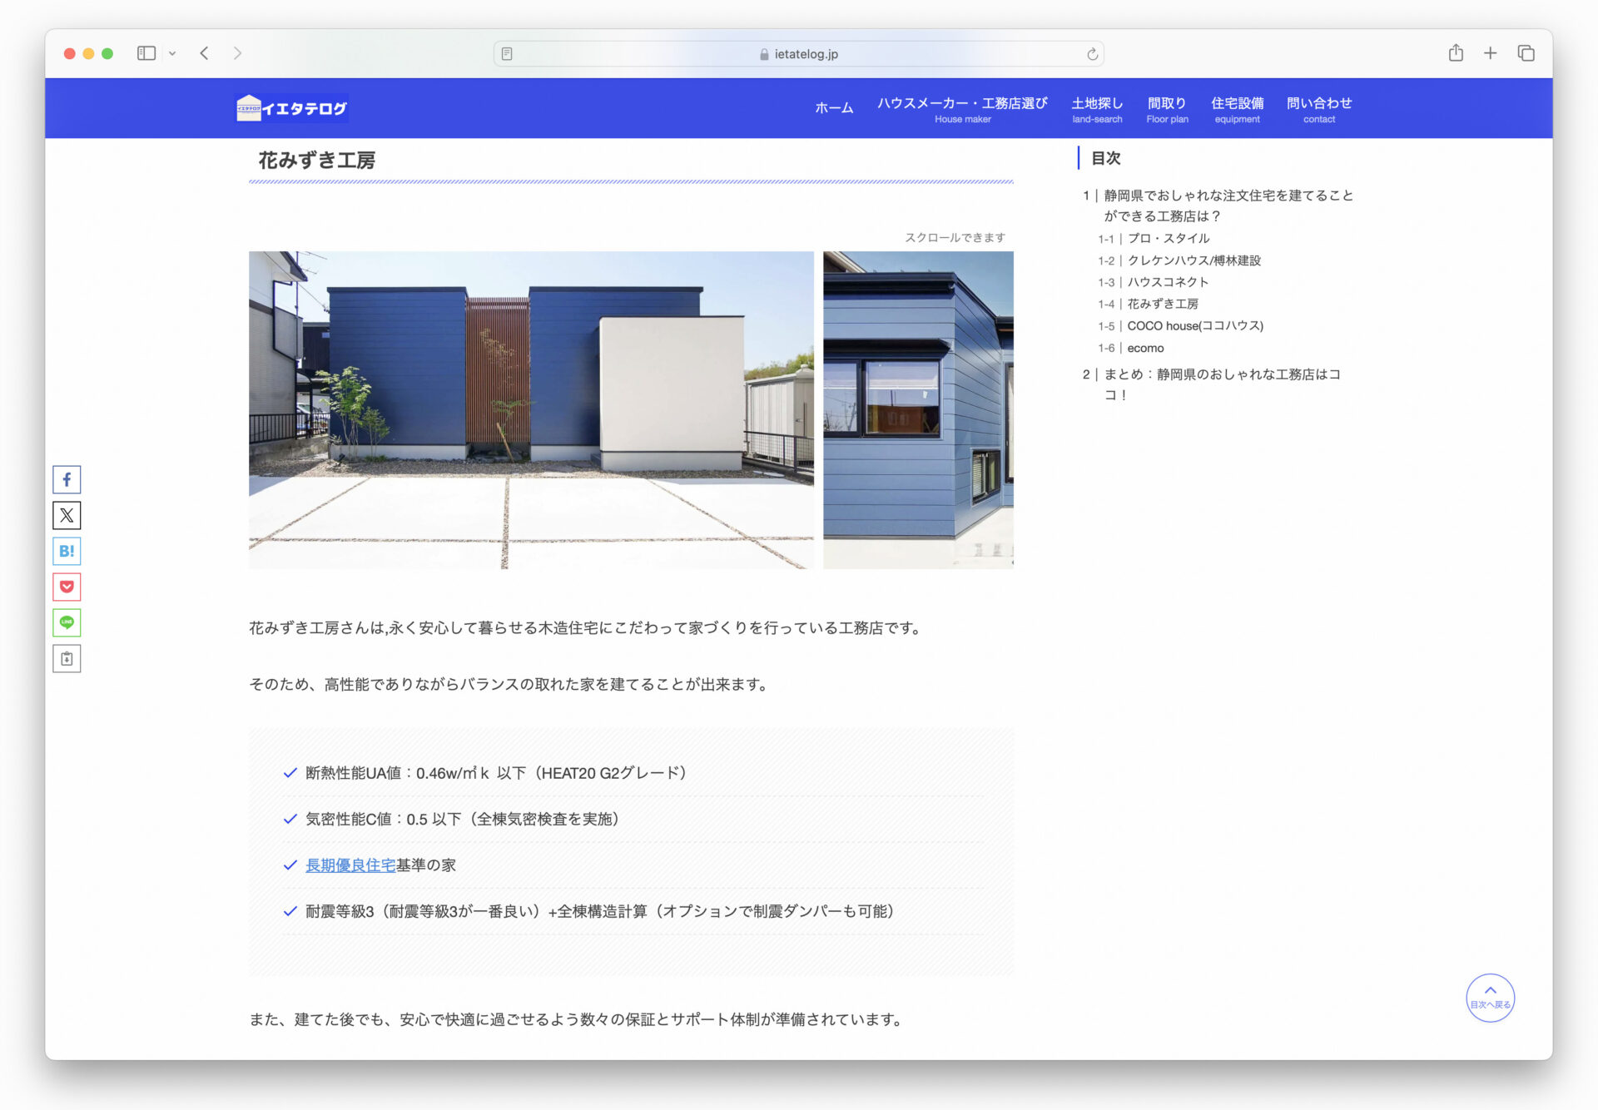Go forward to the next page
This screenshot has width=1598, height=1110.
click(x=237, y=53)
